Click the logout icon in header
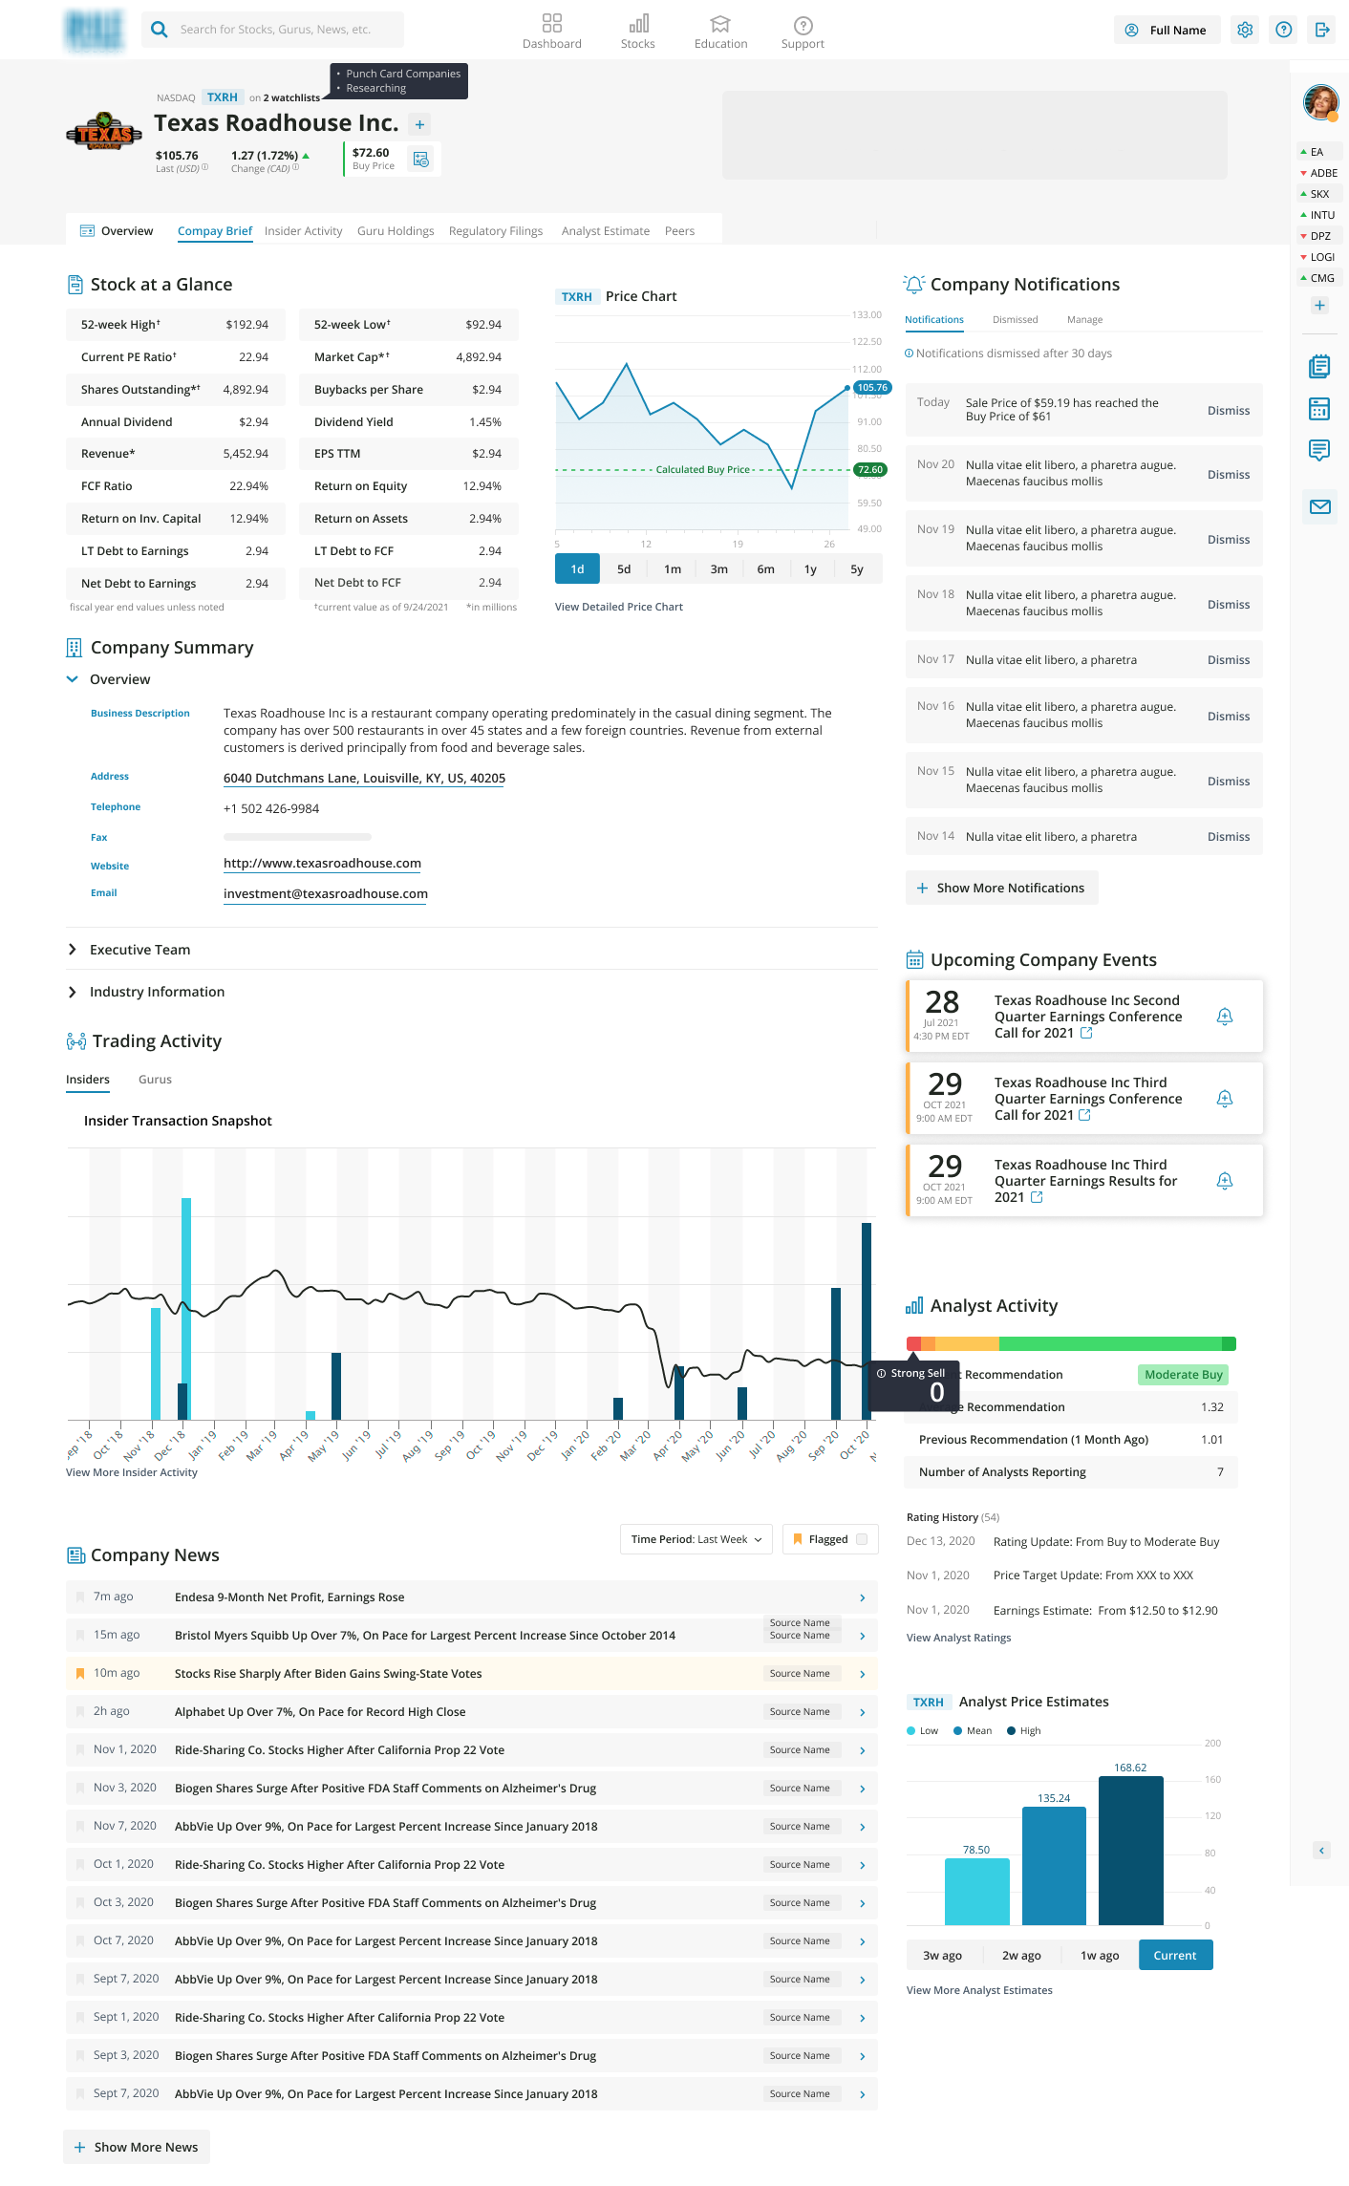 click(1322, 30)
